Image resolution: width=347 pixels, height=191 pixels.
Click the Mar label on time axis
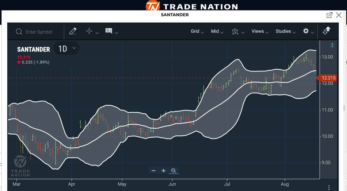tap(16, 184)
